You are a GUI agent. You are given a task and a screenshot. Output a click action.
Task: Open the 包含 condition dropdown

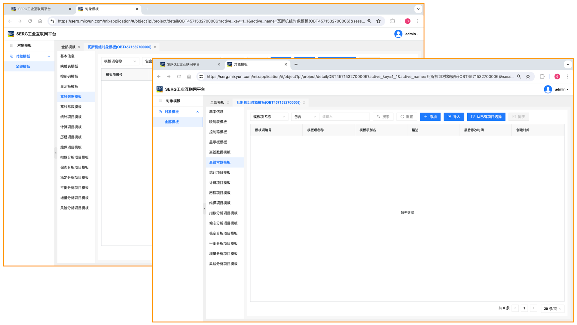(x=305, y=117)
